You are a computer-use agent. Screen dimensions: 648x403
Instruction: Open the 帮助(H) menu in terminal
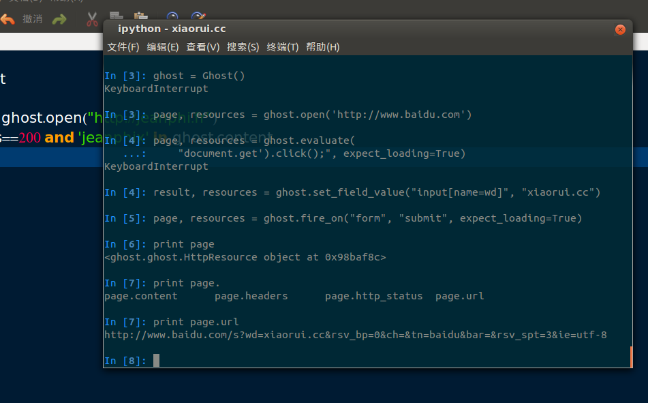pos(323,47)
